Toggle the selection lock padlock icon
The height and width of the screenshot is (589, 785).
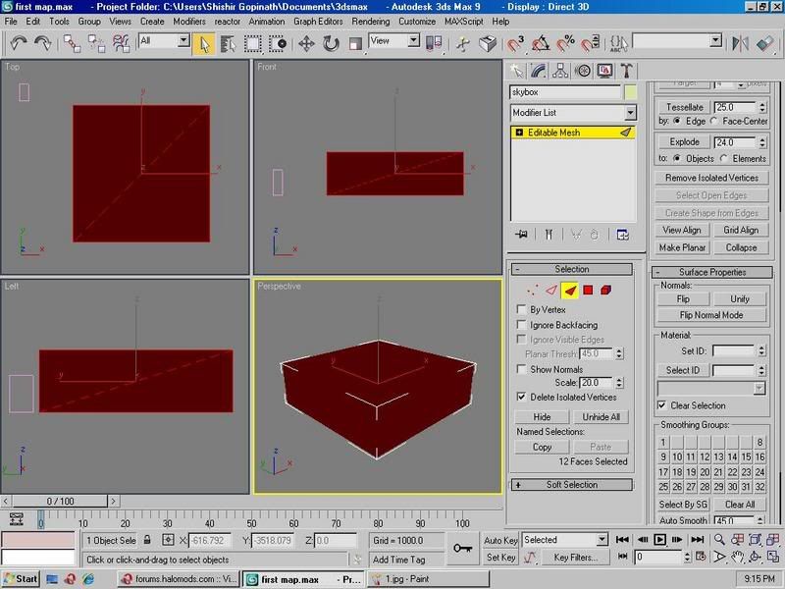147,540
